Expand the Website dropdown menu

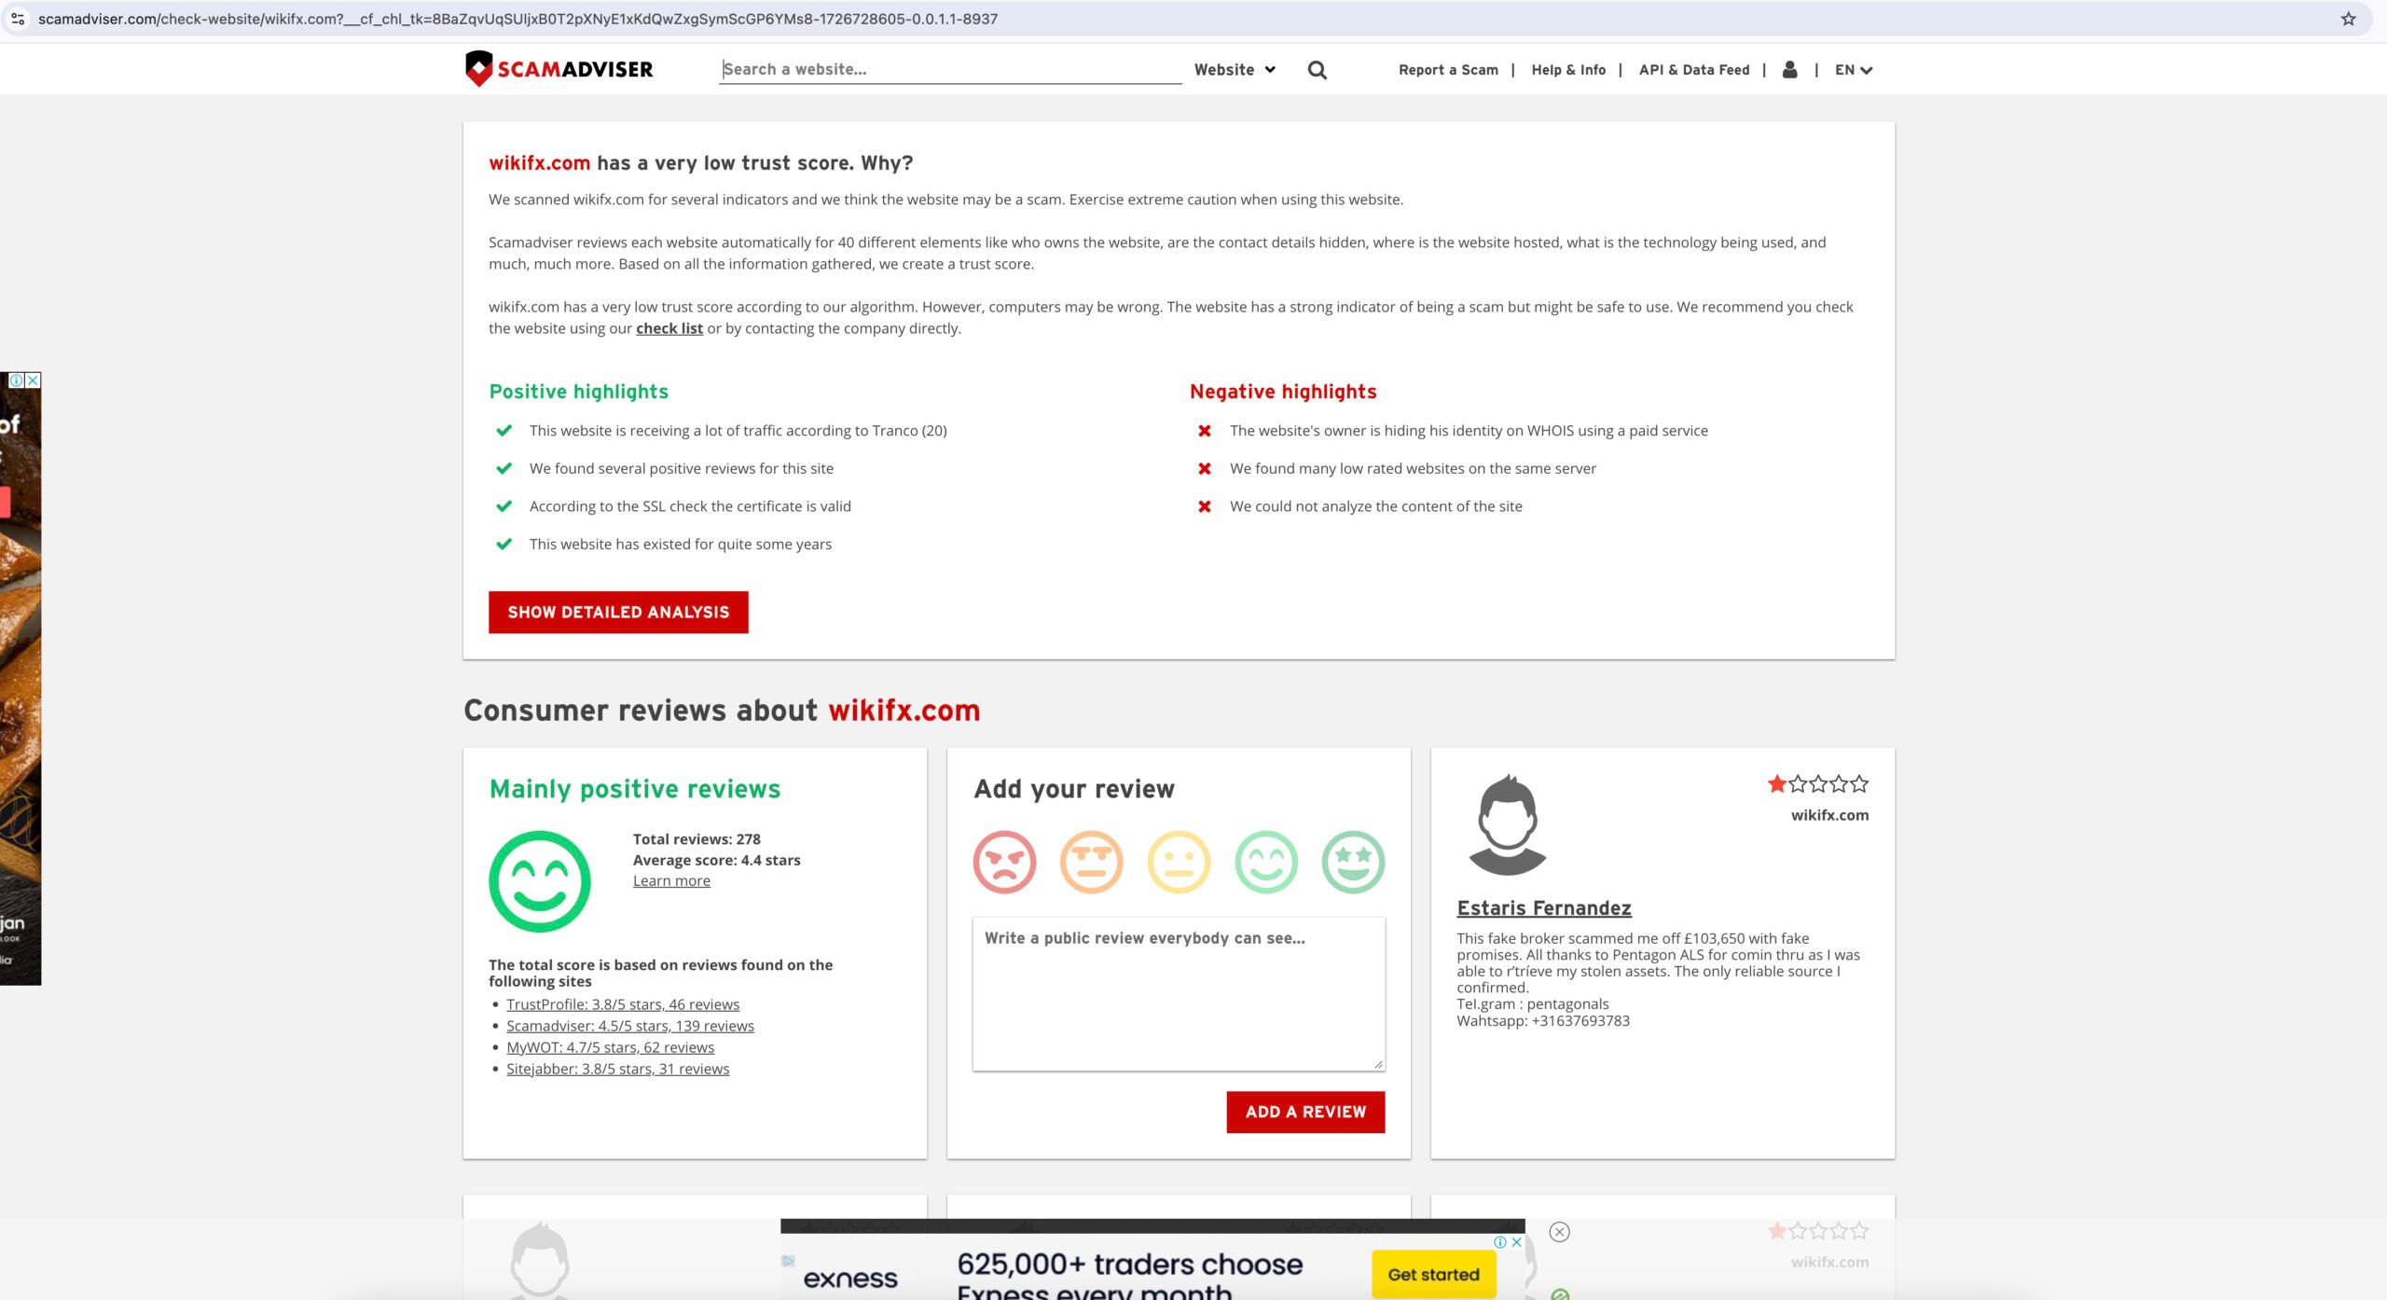click(1235, 69)
